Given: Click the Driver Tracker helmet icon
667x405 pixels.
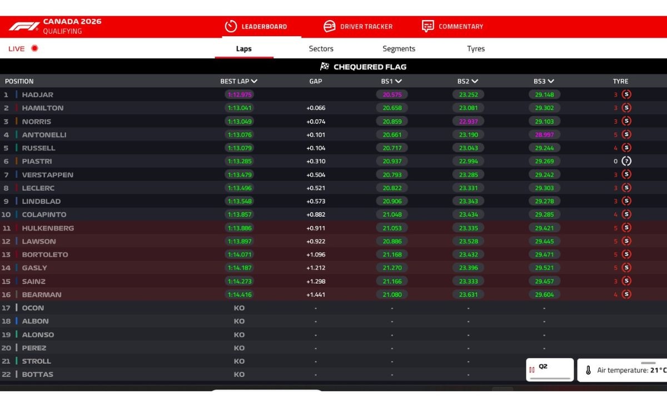Looking at the screenshot, I should coord(330,26).
